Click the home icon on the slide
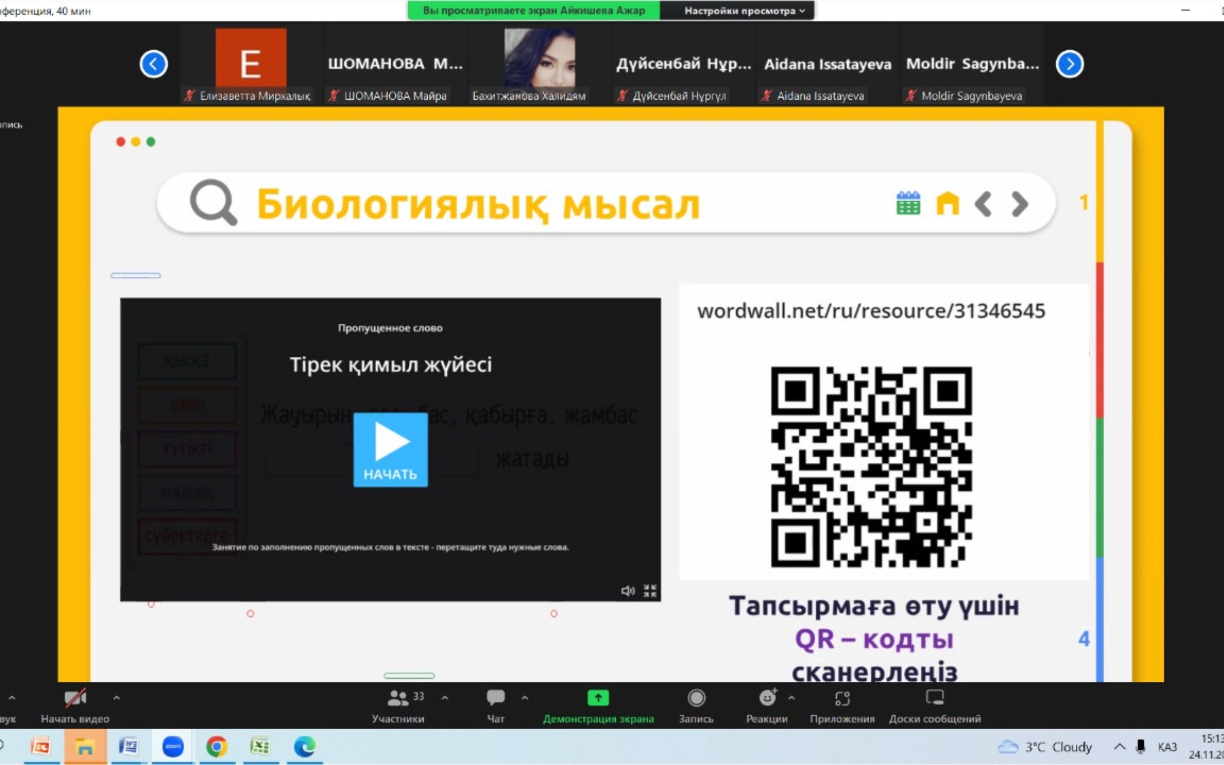The height and width of the screenshot is (765, 1224). point(947,204)
